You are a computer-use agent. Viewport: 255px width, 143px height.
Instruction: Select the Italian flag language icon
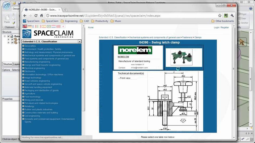click(x=39, y=26)
